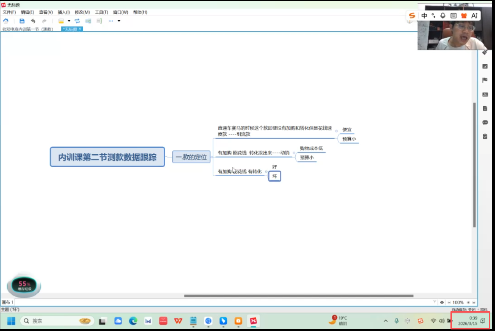Click the horizontal scrollbar at canvas bottom
This screenshot has width=495, height=331.
298,296
